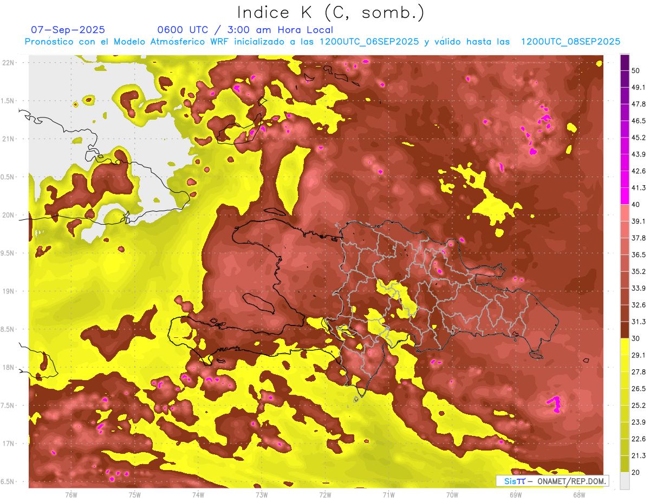The width and height of the screenshot is (650, 502).
Task: Click the gray legend swatch below 20
Action: point(625,481)
